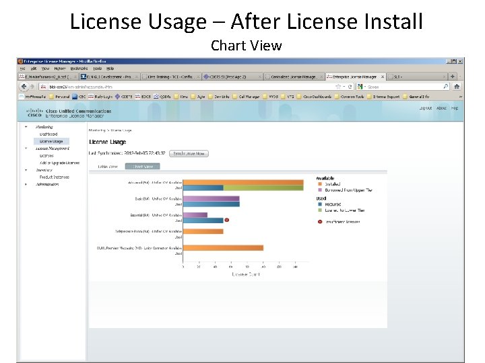Switch to the CDETS SI browser tab
The height and width of the screenshot is (363, 485).
(x=232, y=77)
